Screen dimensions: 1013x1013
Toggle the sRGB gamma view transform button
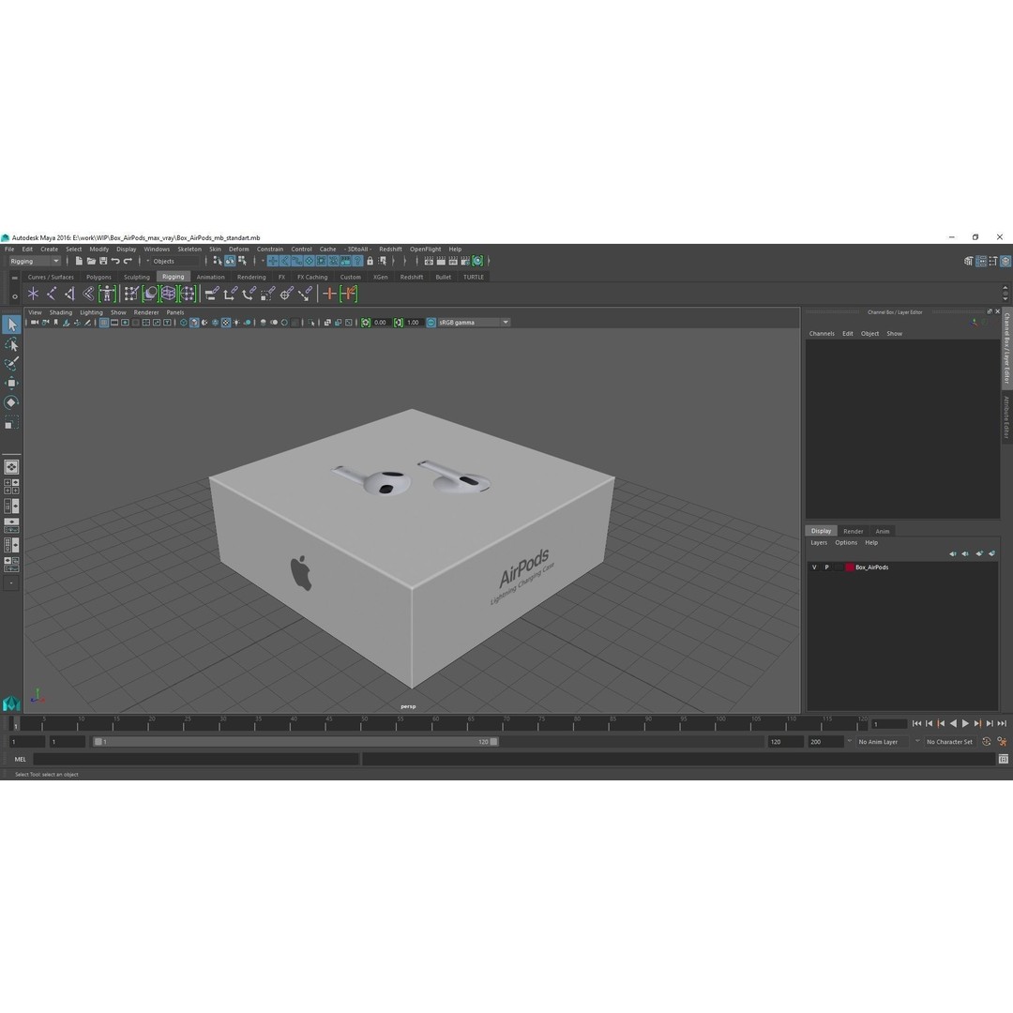tap(431, 323)
